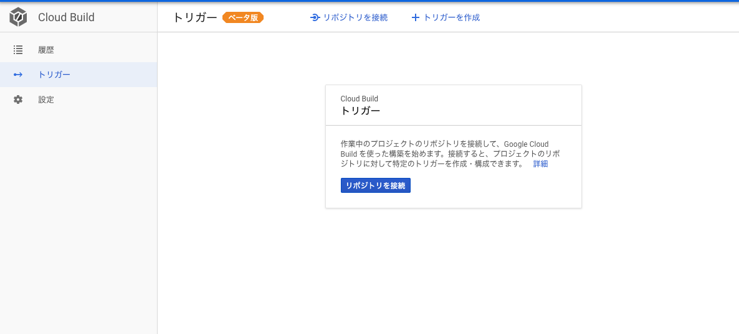Click the 履歴 list icon in sidebar
The height and width of the screenshot is (334, 739).
click(x=18, y=50)
